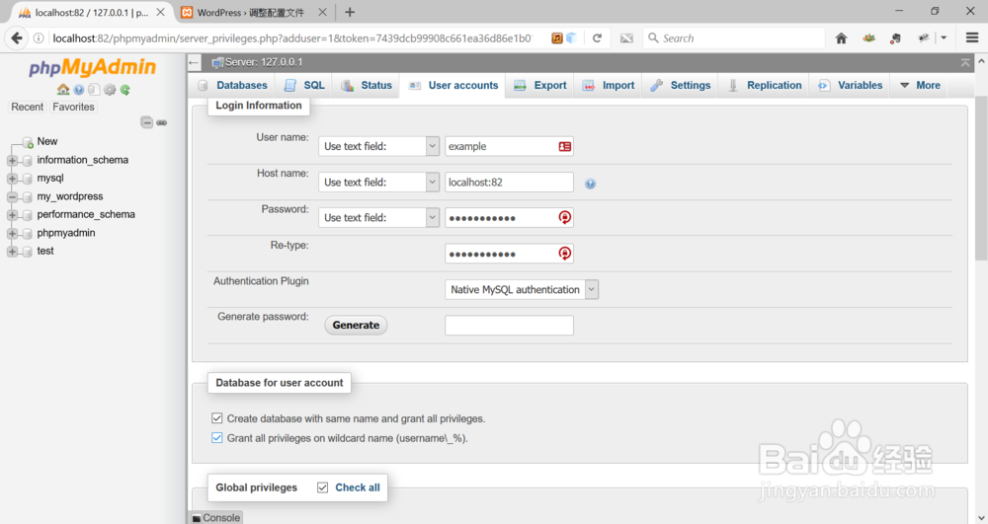Open User name 'Use text field' dropdown
The image size is (988, 524).
tap(378, 147)
